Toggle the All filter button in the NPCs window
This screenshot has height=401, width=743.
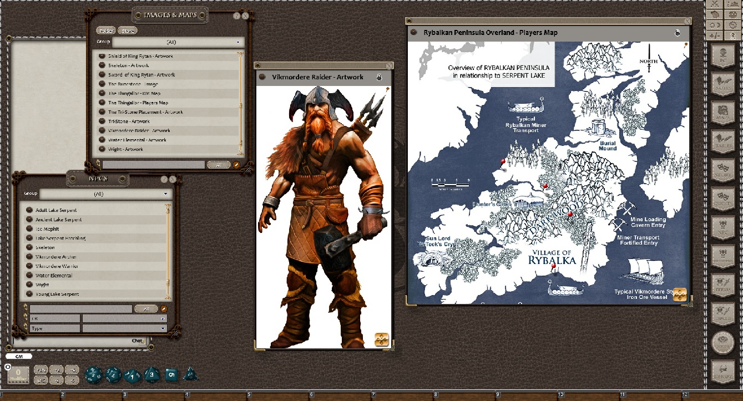pos(146,308)
